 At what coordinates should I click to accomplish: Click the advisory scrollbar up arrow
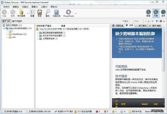163,30
